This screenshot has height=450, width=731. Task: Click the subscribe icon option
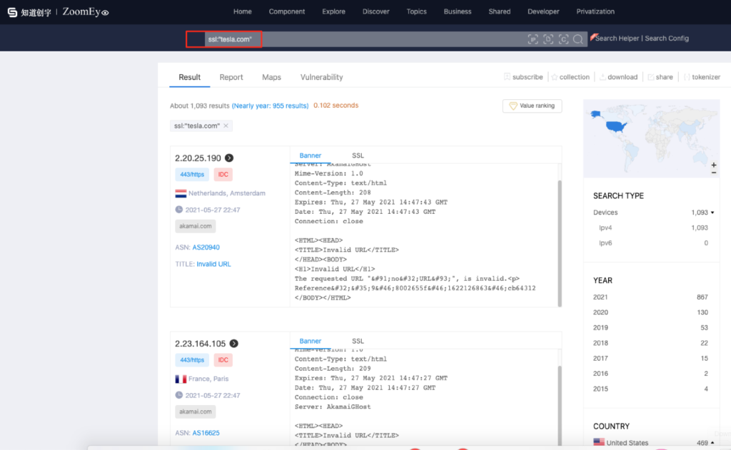(x=523, y=77)
